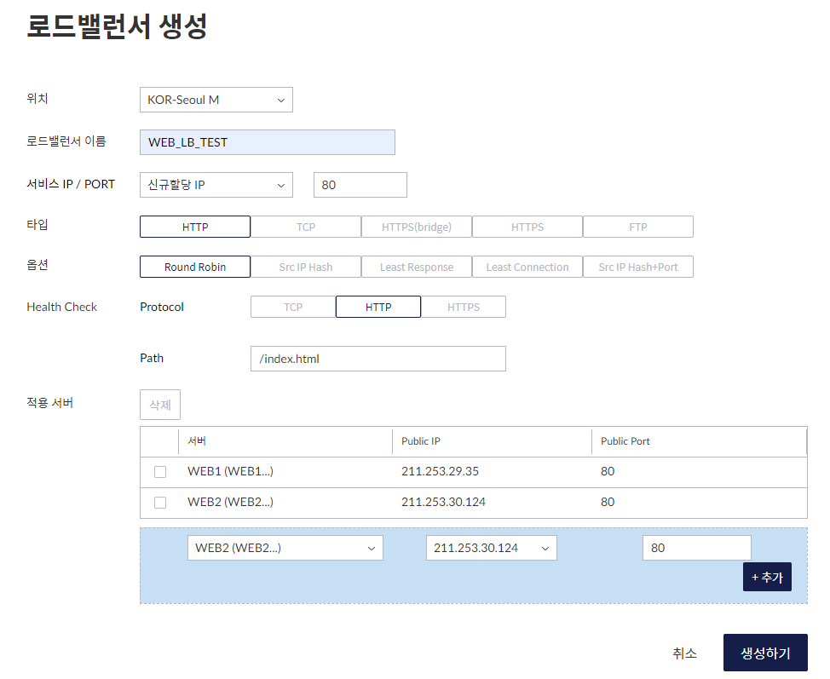This screenshot has height=679, width=830.
Task: Select the Least Connection option
Action: 527,268
